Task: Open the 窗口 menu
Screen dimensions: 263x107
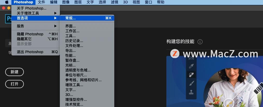Action: pyautogui.click(x=148, y=2)
